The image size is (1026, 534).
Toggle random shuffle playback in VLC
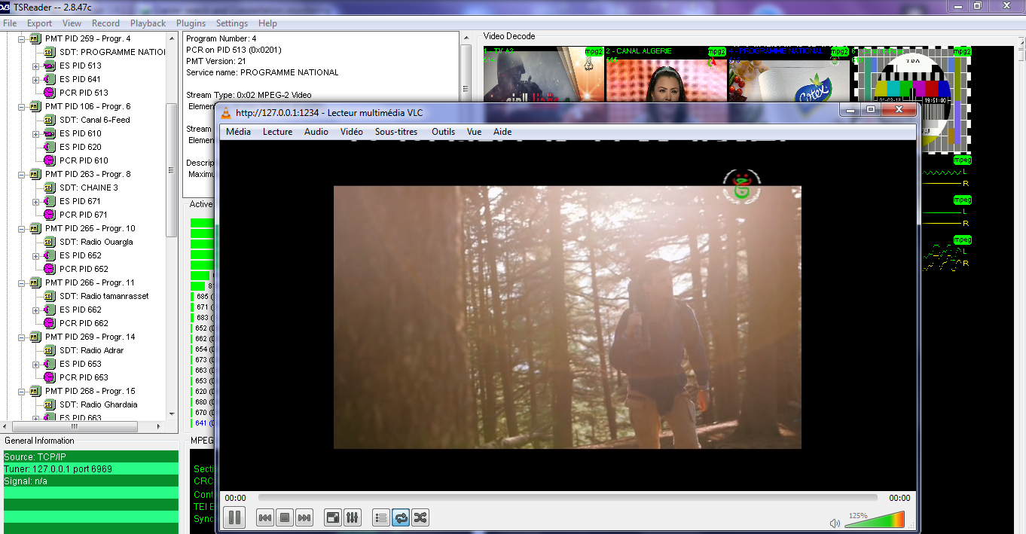(420, 517)
